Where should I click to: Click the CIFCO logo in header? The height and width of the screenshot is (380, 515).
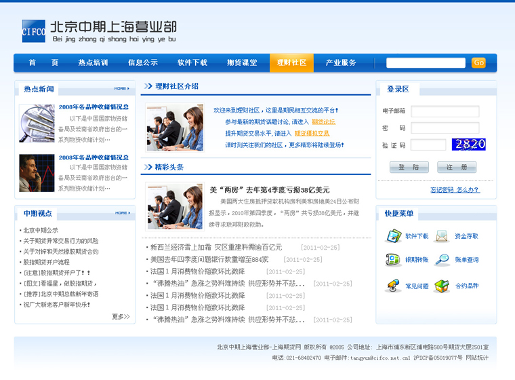coord(33,31)
